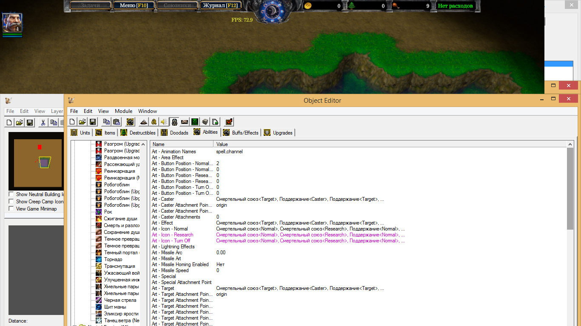Select the Рок ability in tree
Image resolution: width=581 pixels, height=326 pixels.
[x=108, y=212]
